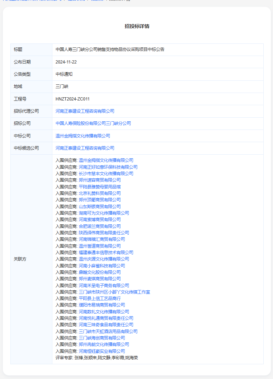Open 河南正泰建设工程咨询有限公司 in 中标候选公司 row
This screenshot has width=273, height=379.
(85, 148)
